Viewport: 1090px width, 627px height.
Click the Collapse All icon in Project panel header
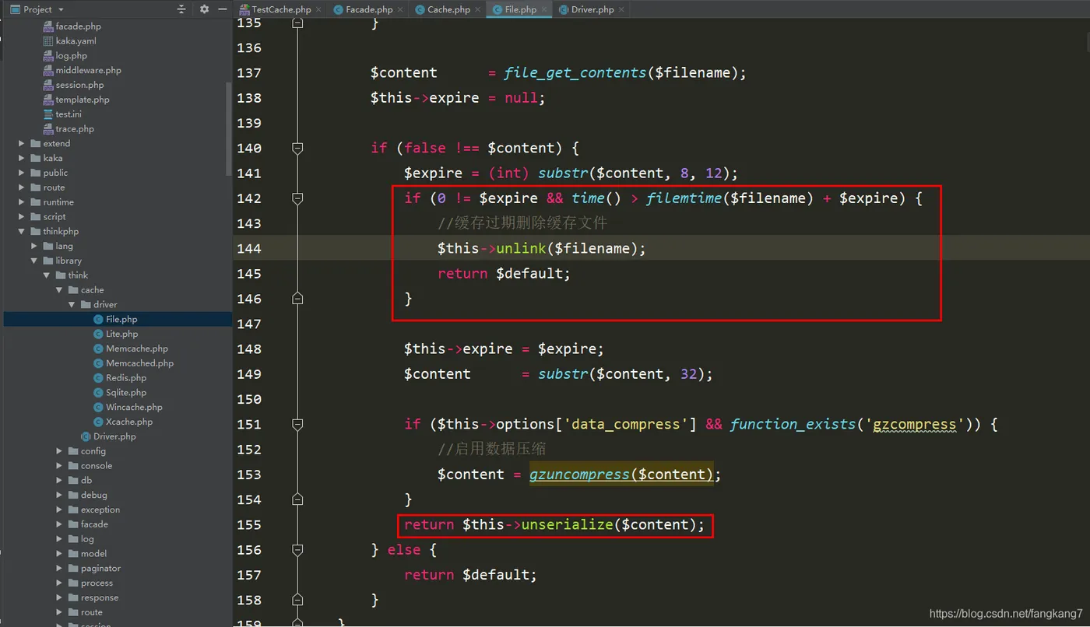pyautogui.click(x=182, y=9)
